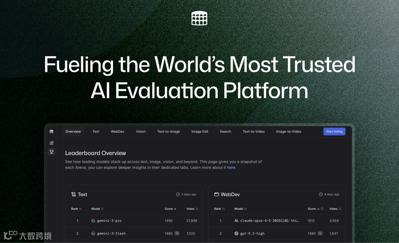The height and width of the screenshot is (243, 399).
Task: Select the gemini-3-flash model name
Action: (x=111, y=233)
